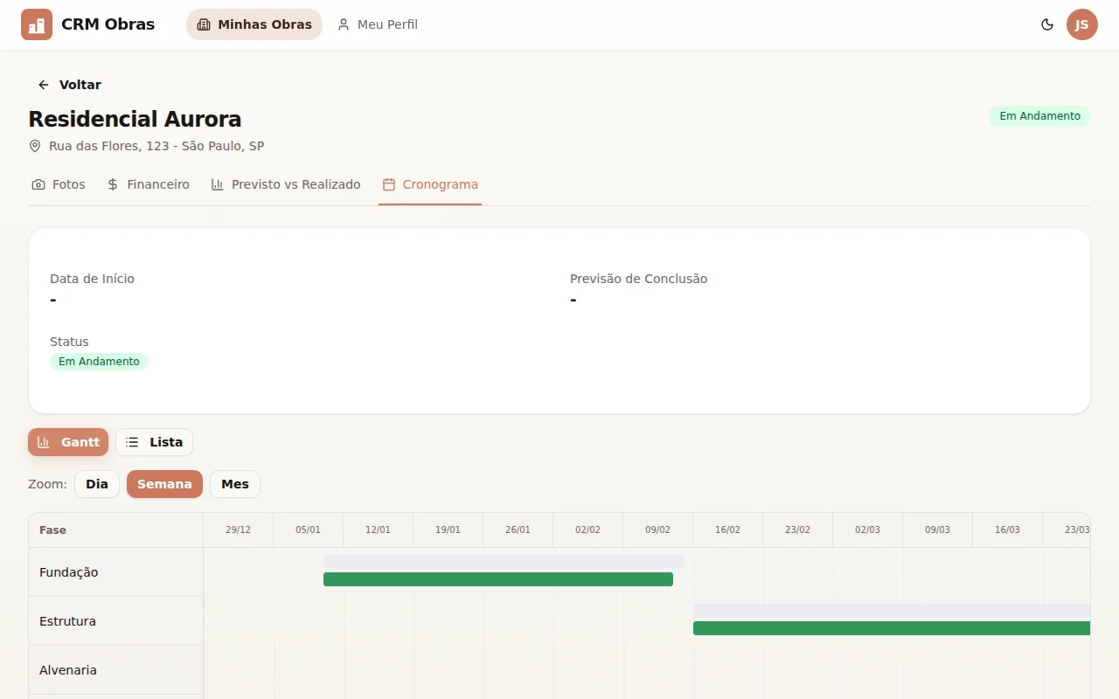Click the 12/01 week header
The image size is (1119, 699).
[378, 530]
